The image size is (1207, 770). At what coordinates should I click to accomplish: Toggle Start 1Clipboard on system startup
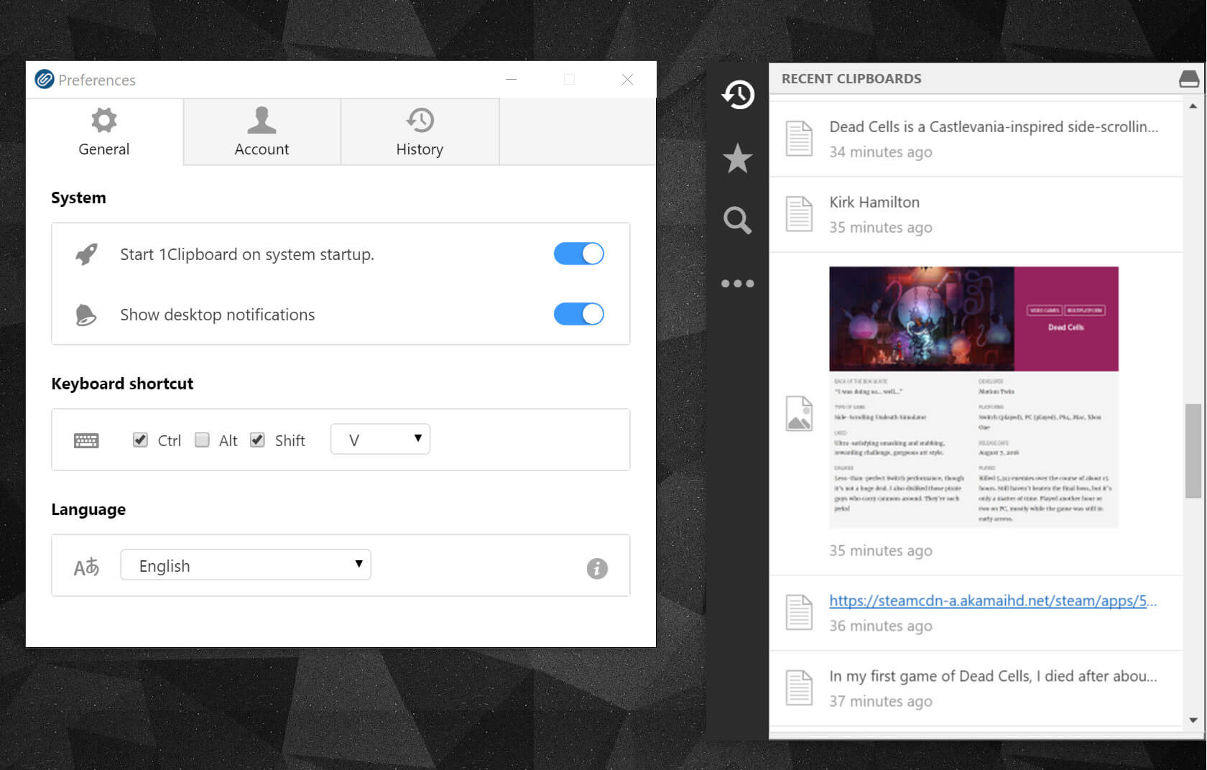[579, 254]
